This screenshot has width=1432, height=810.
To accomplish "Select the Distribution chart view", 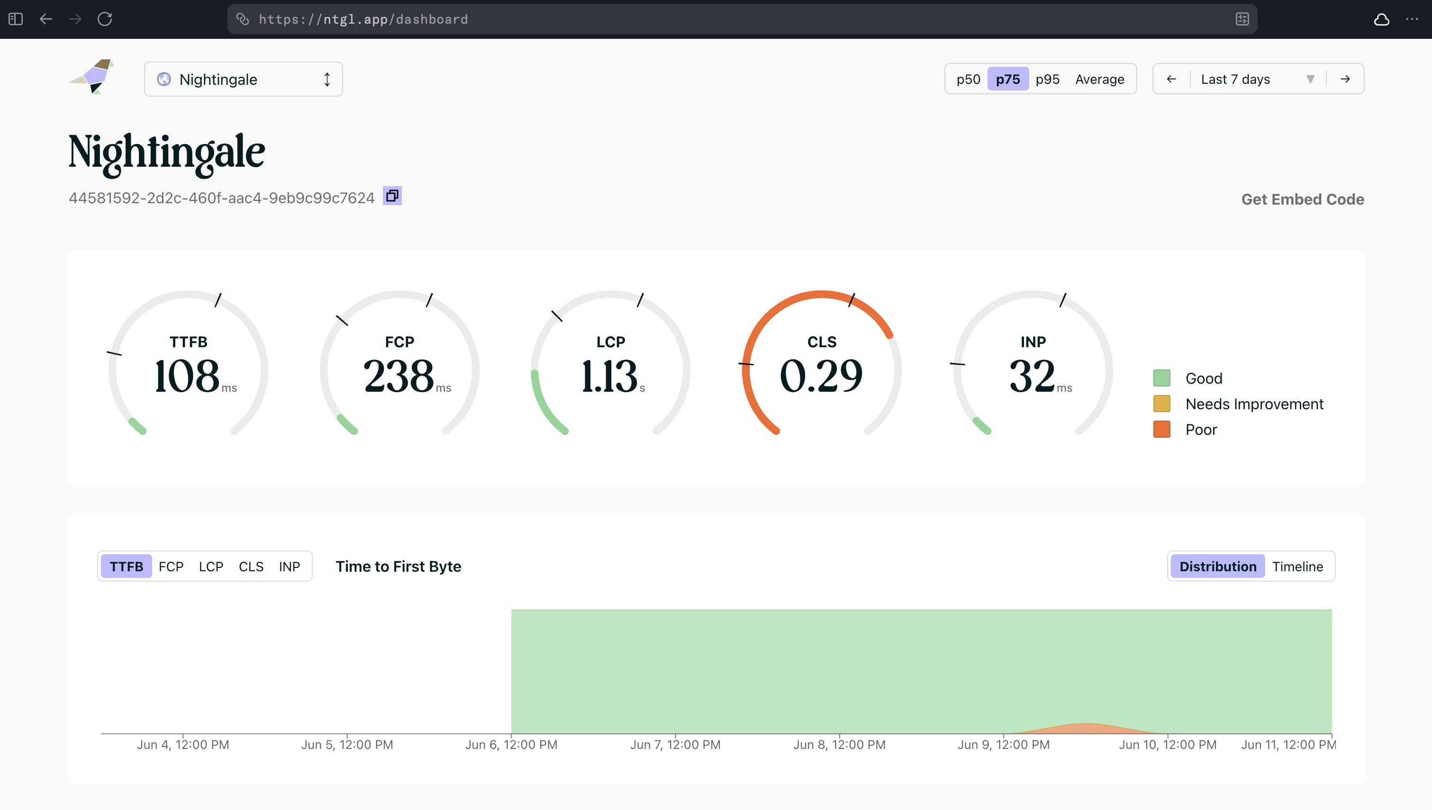I will pyautogui.click(x=1217, y=567).
